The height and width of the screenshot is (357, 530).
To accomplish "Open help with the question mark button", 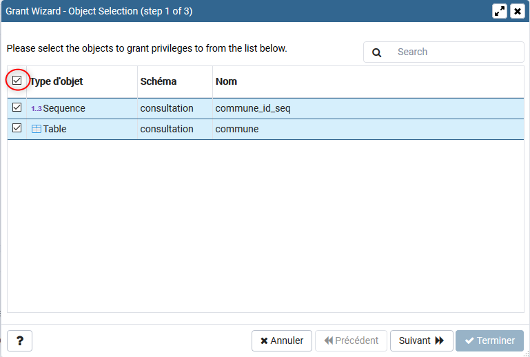I will click(x=20, y=340).
